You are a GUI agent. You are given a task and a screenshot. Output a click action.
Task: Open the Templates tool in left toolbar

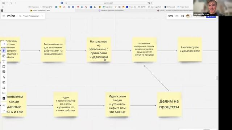(4, 56)
